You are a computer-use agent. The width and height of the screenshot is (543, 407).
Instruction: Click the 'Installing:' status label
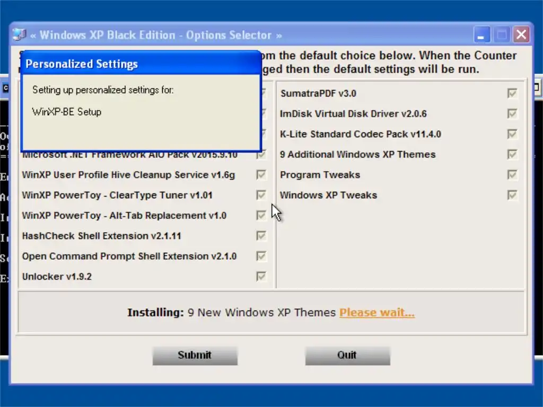tap(155, 313)
